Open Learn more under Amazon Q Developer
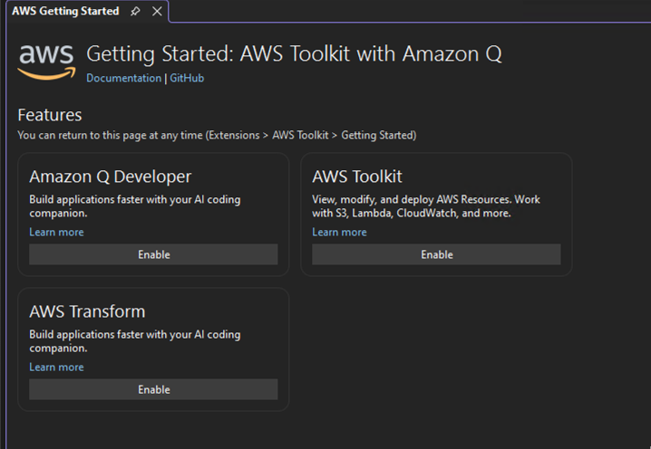Viewport: 651px width, 449px height. point(56,233)
